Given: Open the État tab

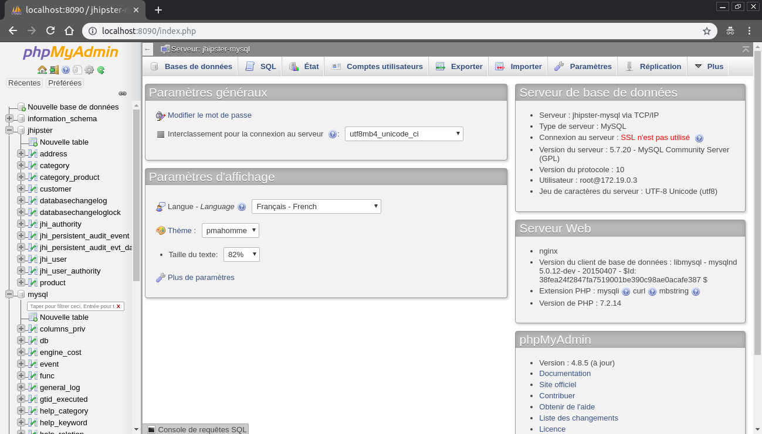Looking at the screenshot, I should click(304, 66).
